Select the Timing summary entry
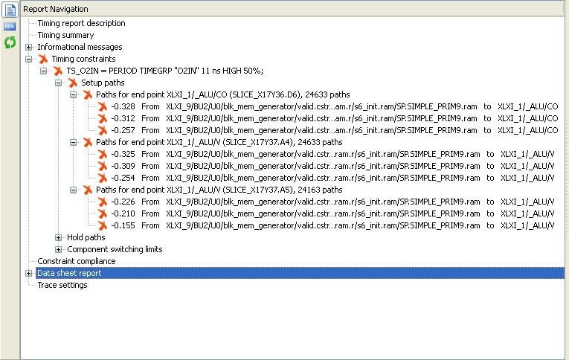This screenshot has width=569, height=360. click(65, 35)
